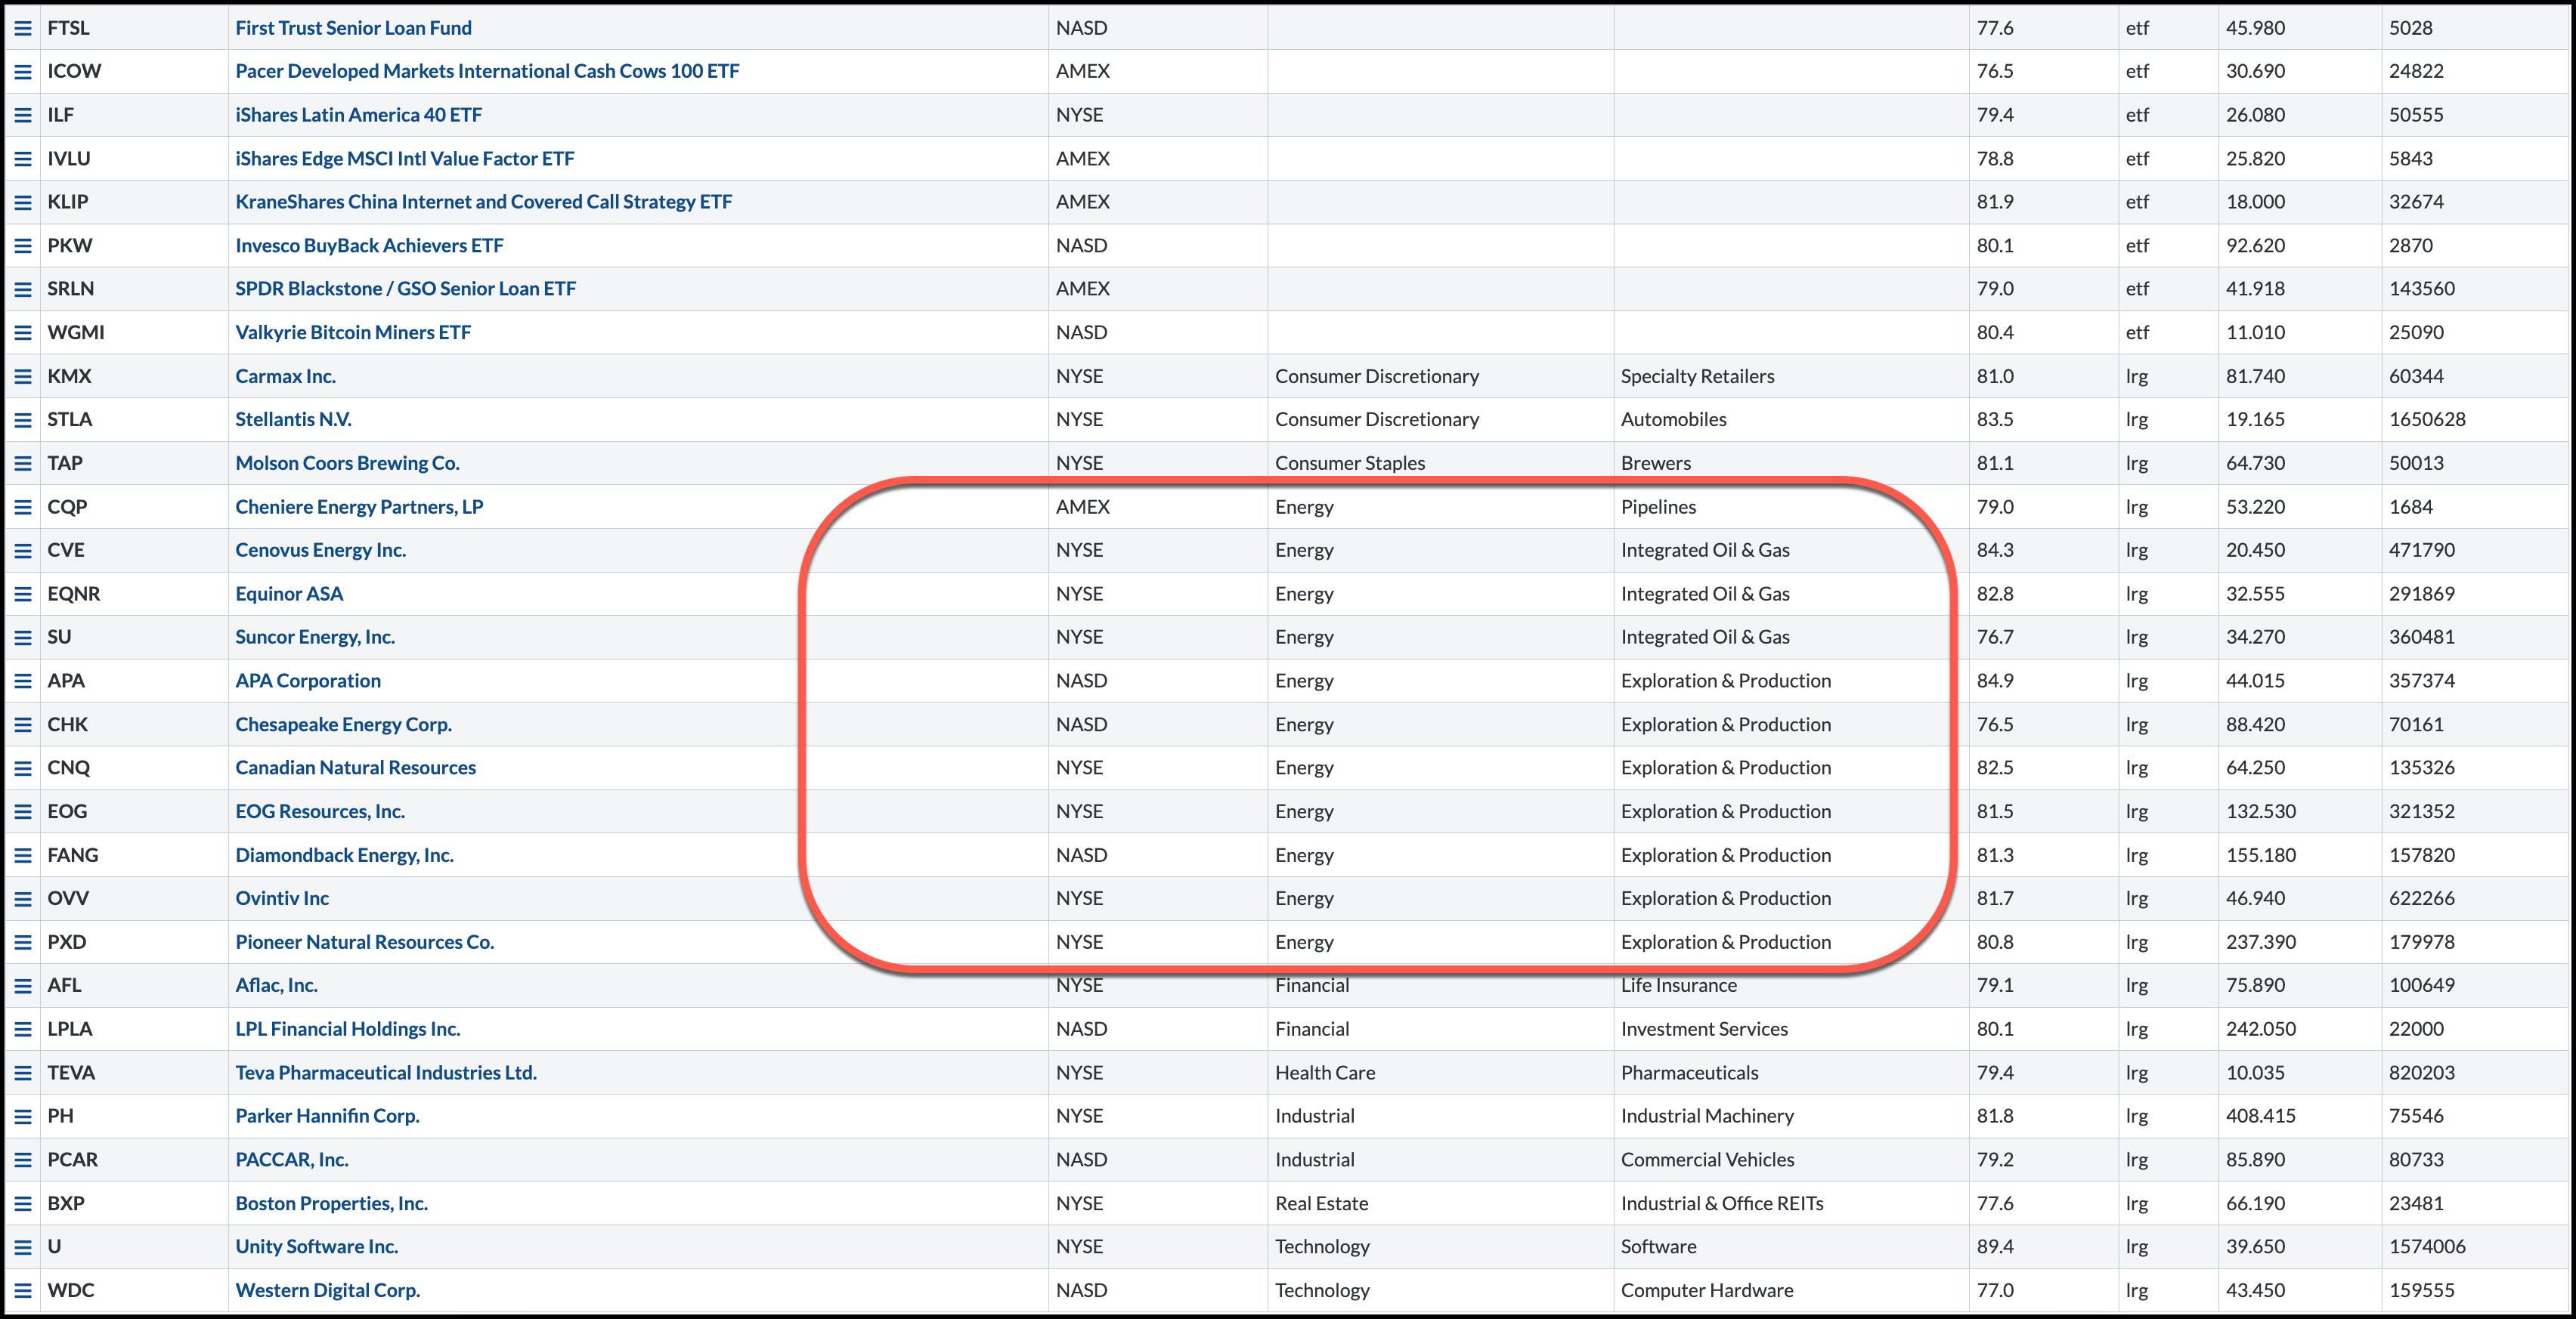
Task: Click the Exploration & Production cell for OVV
Action: 1725,898
